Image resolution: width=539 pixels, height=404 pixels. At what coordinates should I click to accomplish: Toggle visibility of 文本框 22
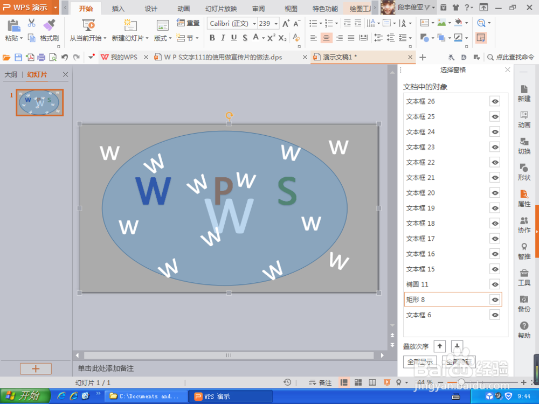point(495,163)
